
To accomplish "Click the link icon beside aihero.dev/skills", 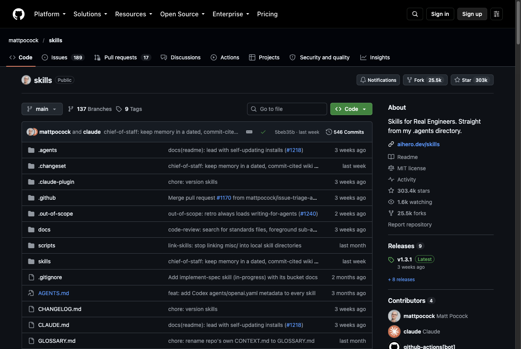I will (x=391, y=144).
